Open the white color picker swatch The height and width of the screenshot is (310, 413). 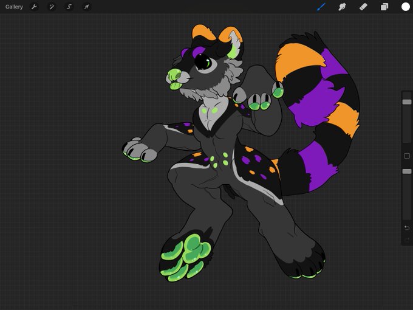click(405, 7)
